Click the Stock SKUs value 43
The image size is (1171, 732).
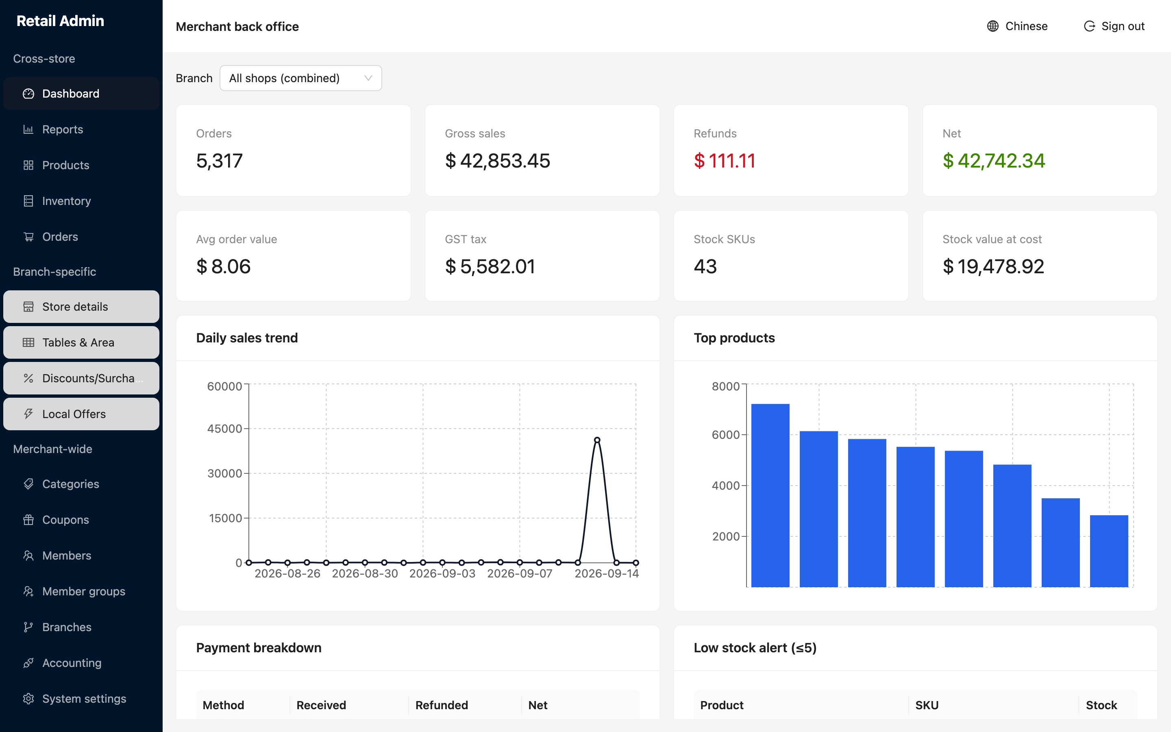click(705, 266)
